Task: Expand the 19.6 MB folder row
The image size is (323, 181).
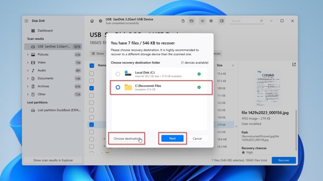Action: pos(104,139)
